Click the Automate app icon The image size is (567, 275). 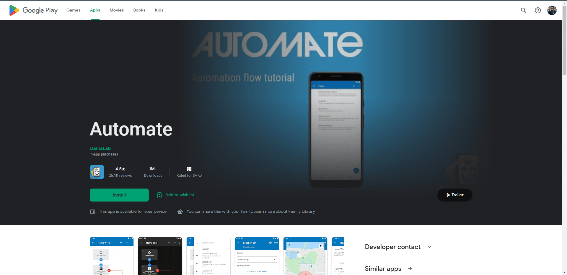[97, 172]
